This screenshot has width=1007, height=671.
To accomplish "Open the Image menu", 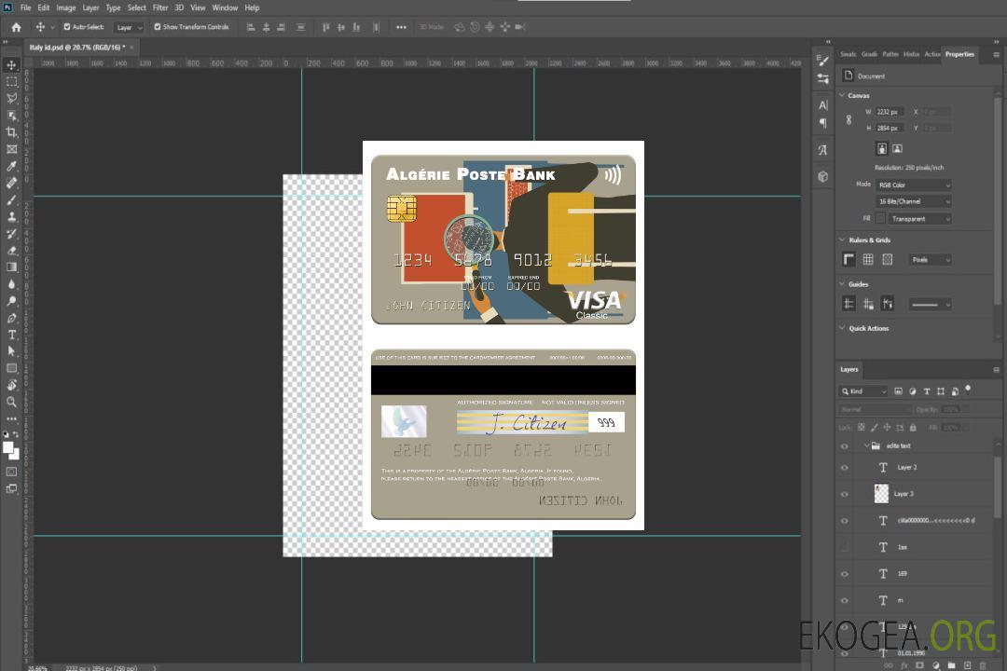I will tap(65, 7).
